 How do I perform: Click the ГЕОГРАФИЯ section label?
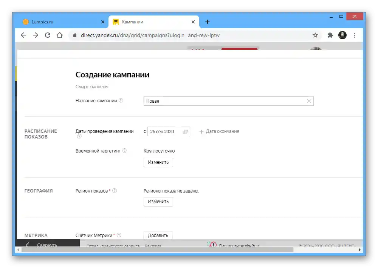[x=39, y=191]
